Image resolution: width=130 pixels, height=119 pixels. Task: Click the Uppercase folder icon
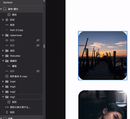pos(7,35)
